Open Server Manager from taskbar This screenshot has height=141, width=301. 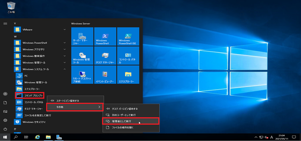(x=59, y=137)
